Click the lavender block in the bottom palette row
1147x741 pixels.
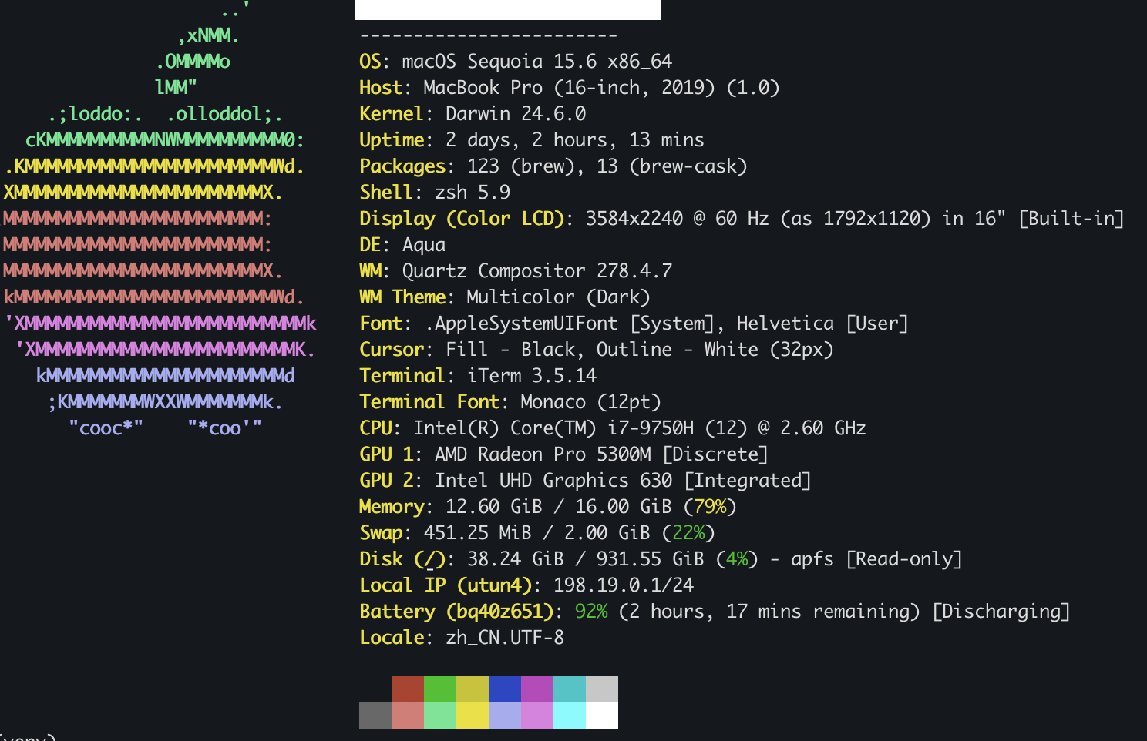(505, 716)
